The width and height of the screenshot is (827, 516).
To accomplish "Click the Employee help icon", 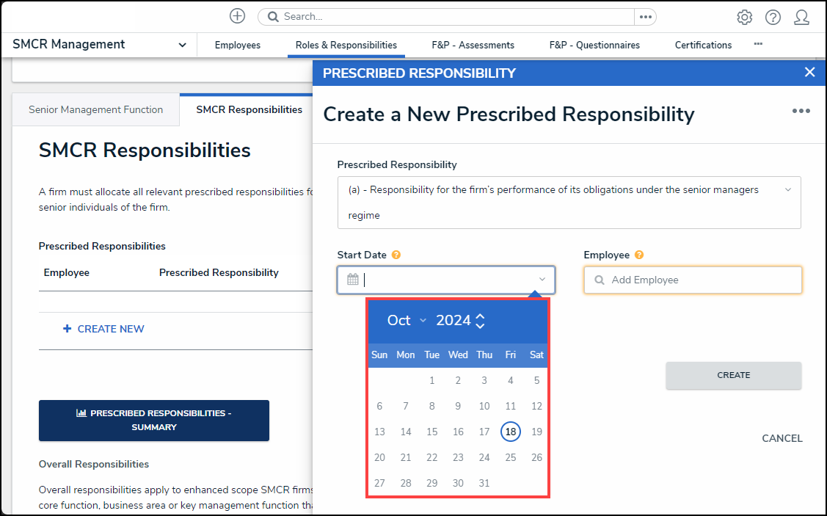I will pos(639,255).
